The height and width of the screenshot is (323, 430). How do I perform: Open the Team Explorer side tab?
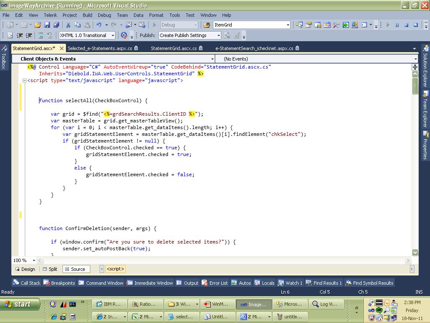point(425,109)
